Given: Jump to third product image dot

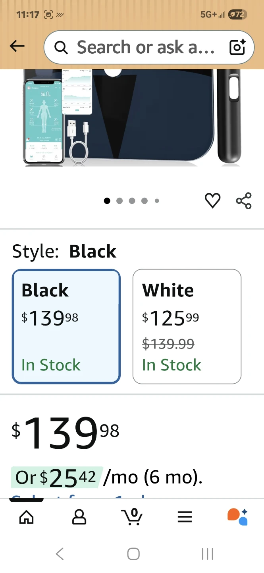Looking at the screenshot, I should [x=132, y=201].
